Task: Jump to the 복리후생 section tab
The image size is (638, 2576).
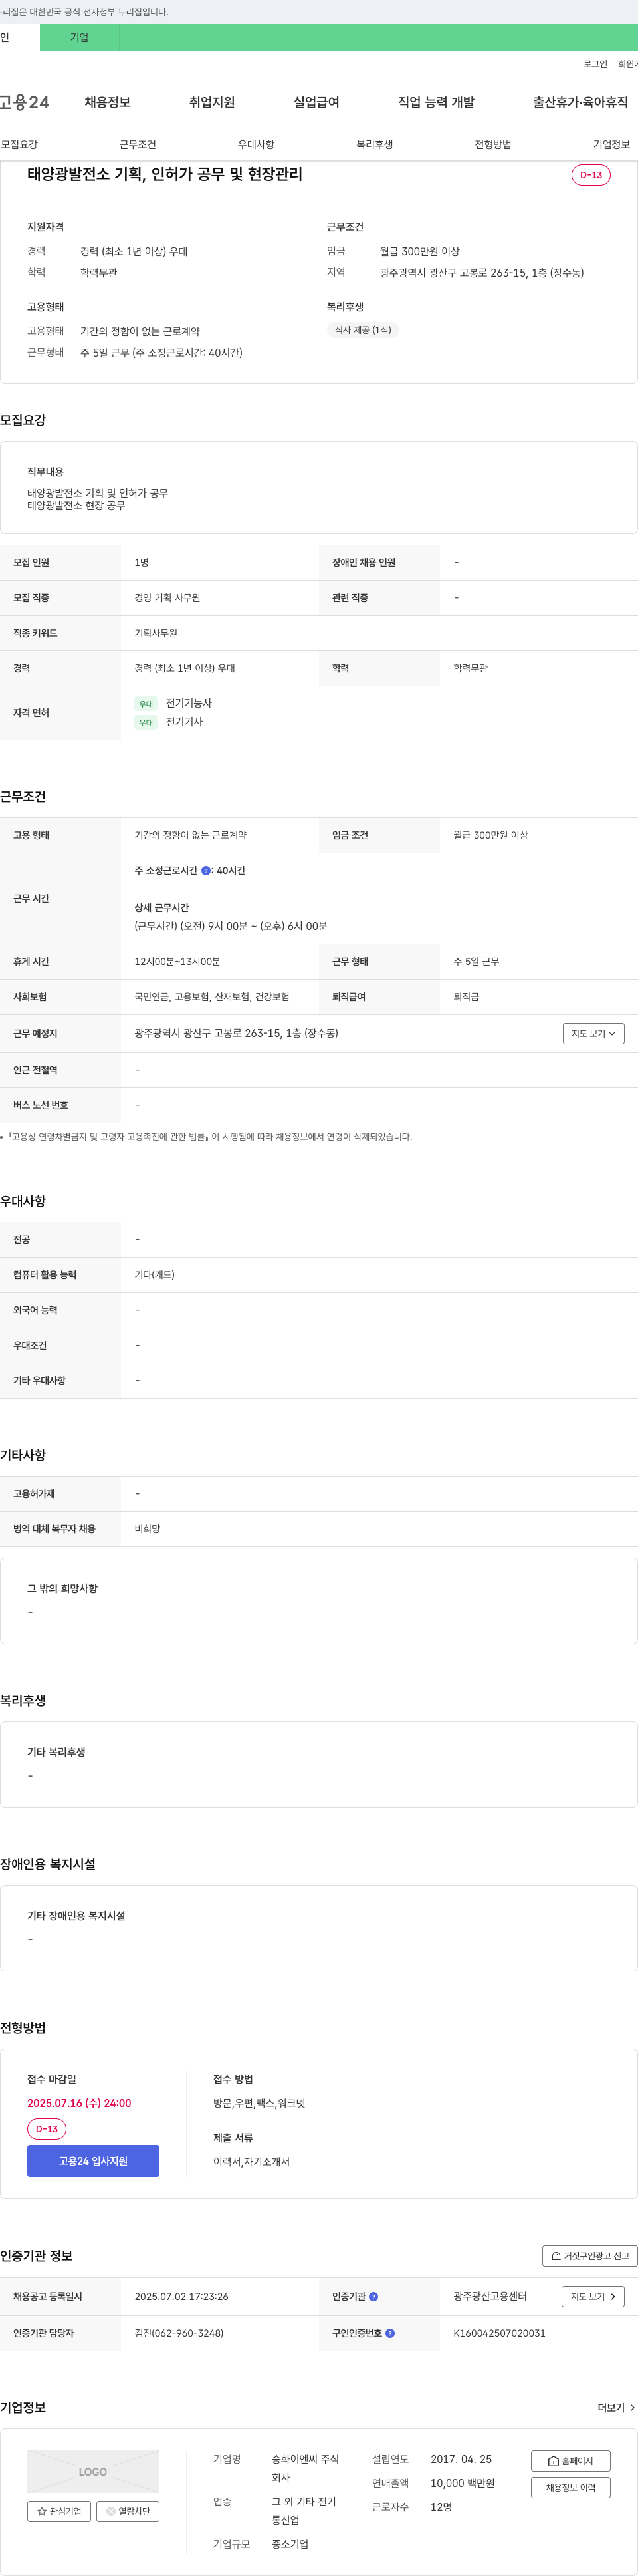Action: (374, 144)
